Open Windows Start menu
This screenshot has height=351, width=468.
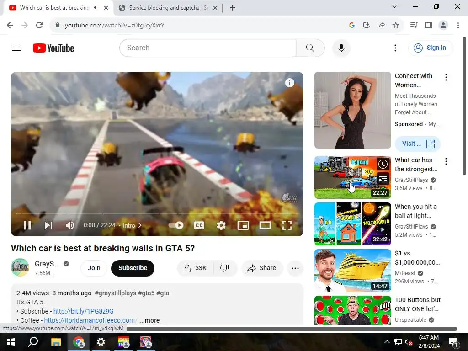point(11,342)
